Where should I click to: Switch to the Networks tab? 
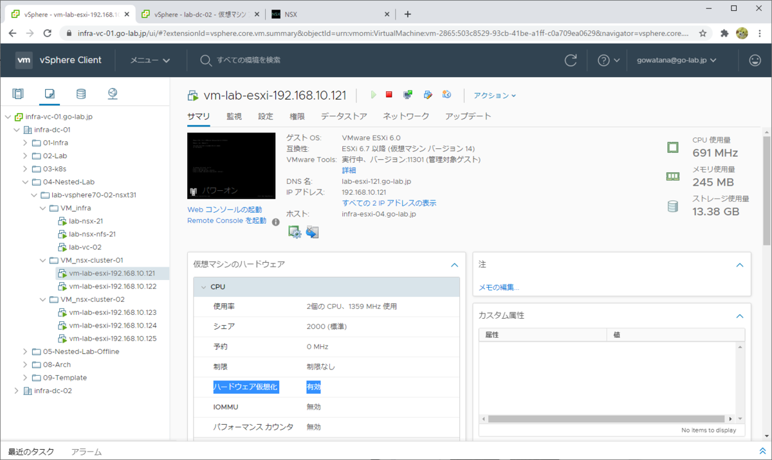coord(406,116)
